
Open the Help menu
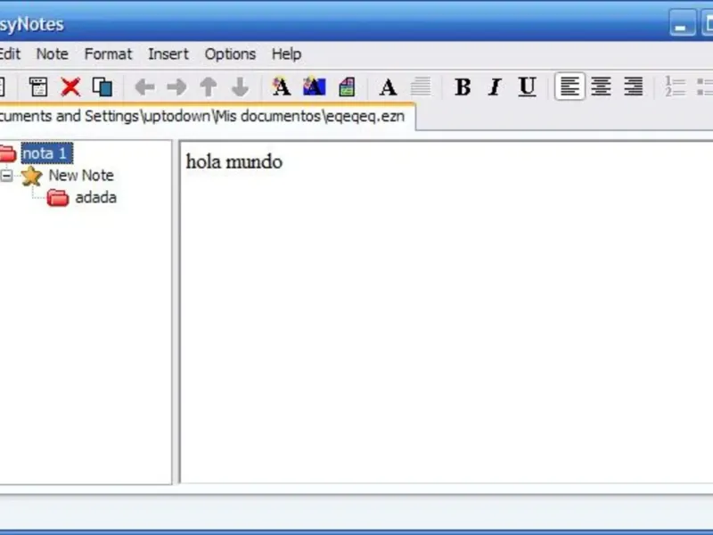click(x=286, y=53)
